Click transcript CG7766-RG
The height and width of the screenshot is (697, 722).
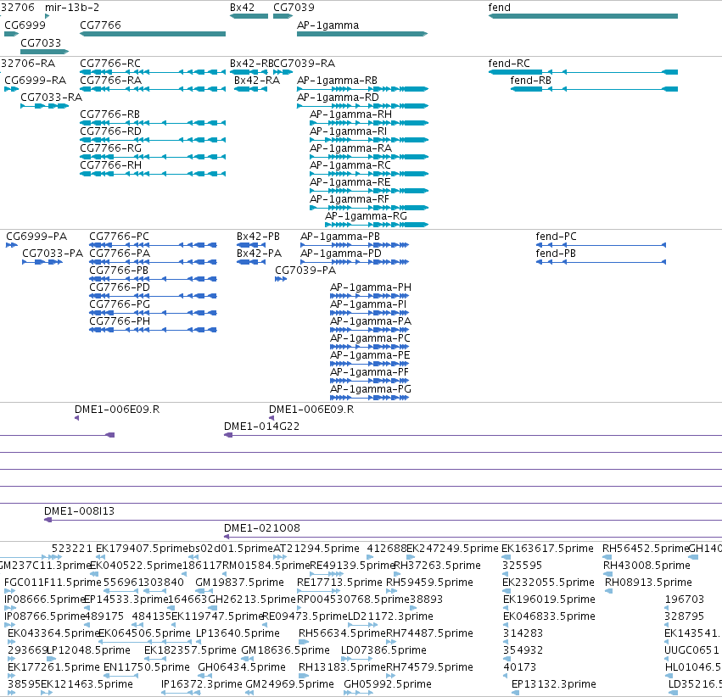(110, 148)
